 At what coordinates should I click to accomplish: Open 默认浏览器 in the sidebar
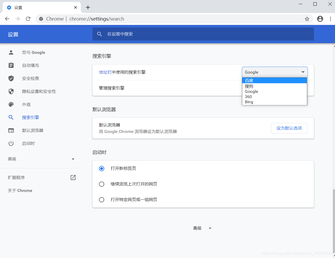click(x=33, y=130)
